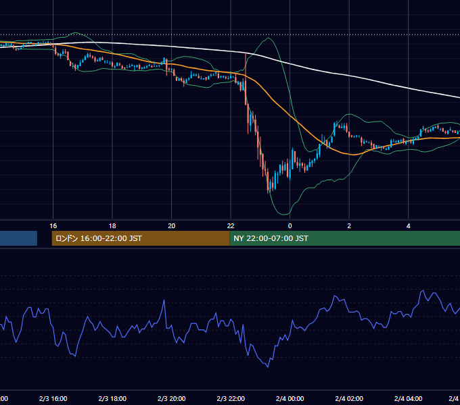Click the 22 hour label on price chart axis
The width and height of the screenshot is (460, 405).
click(231, 226)
